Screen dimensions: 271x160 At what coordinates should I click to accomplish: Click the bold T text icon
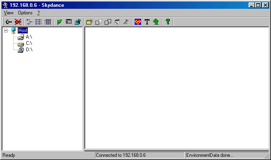pyautogui.click(x=147, y=22)
